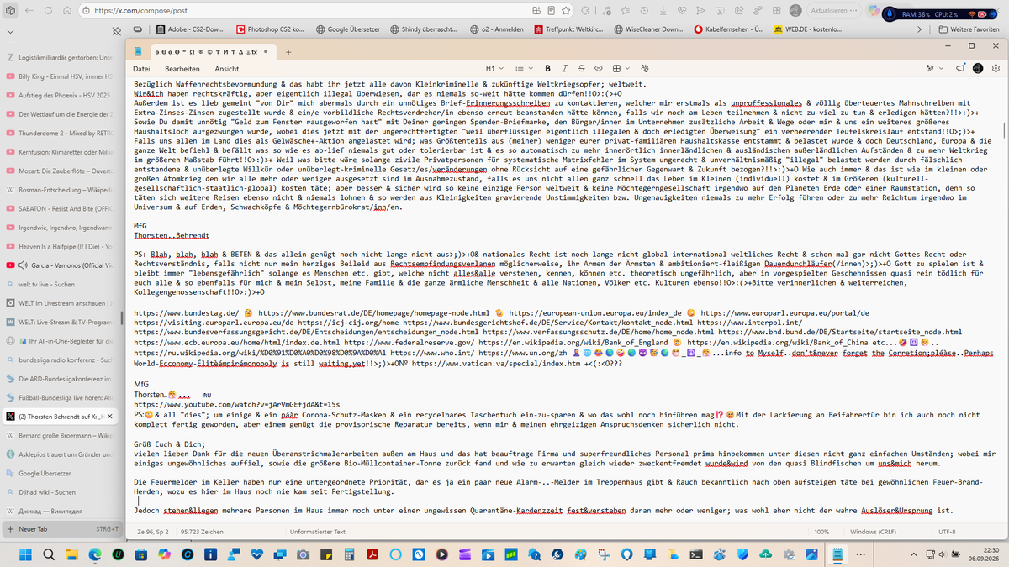1009x567 pixels.
Task: Open Windows Start menu
Action: 25,554
